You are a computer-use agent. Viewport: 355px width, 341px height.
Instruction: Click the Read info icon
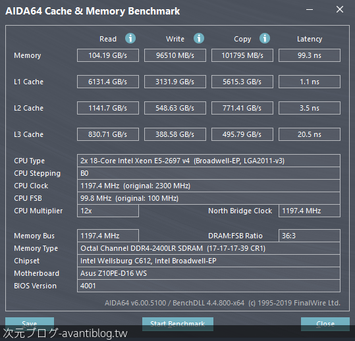point(130,38)
